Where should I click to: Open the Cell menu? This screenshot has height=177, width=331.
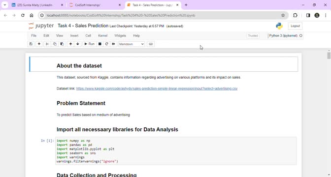(x=88, y=35)
